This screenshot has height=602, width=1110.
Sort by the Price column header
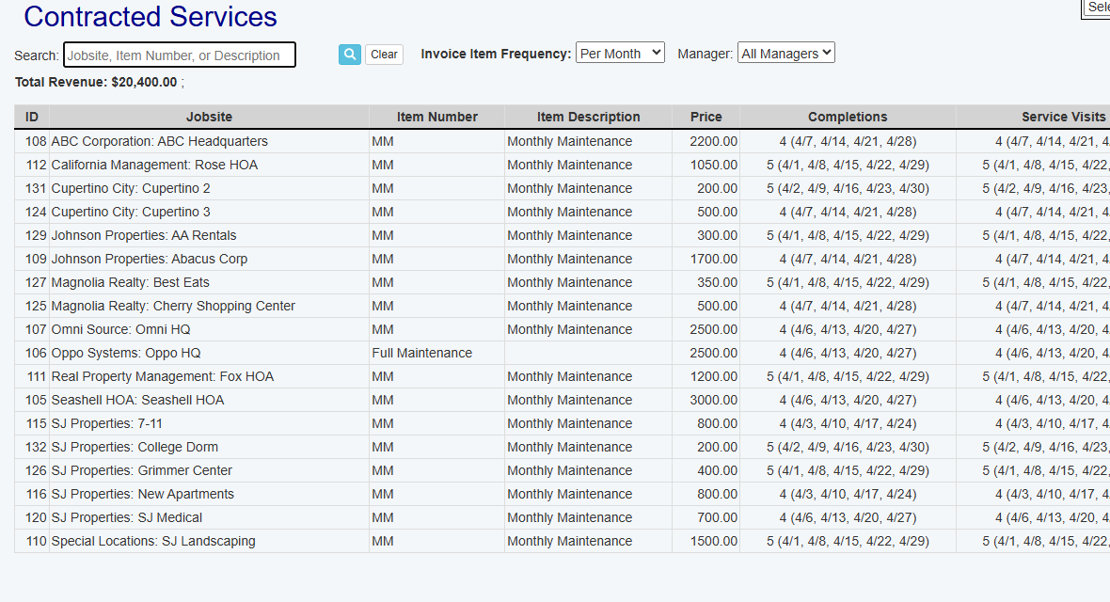pyautogui.click(x=706, y=117)
